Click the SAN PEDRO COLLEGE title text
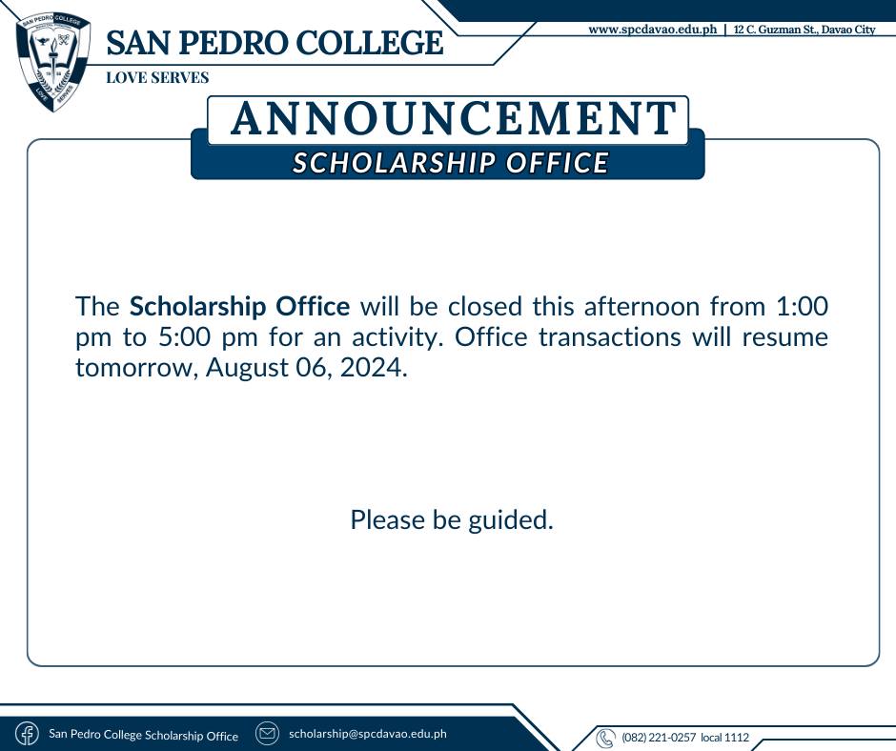Viewport: 896px width, 751px height. [275, 43]
